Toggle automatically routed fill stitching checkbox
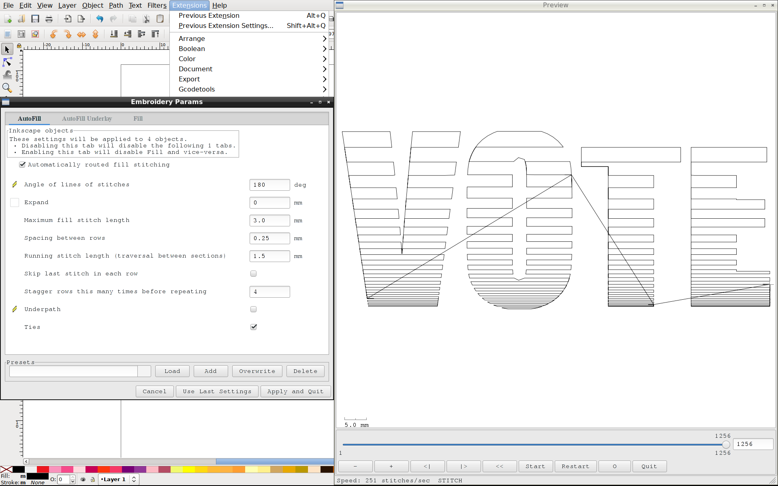Viewport: 778px width, 486px height. tap(22, 164)
